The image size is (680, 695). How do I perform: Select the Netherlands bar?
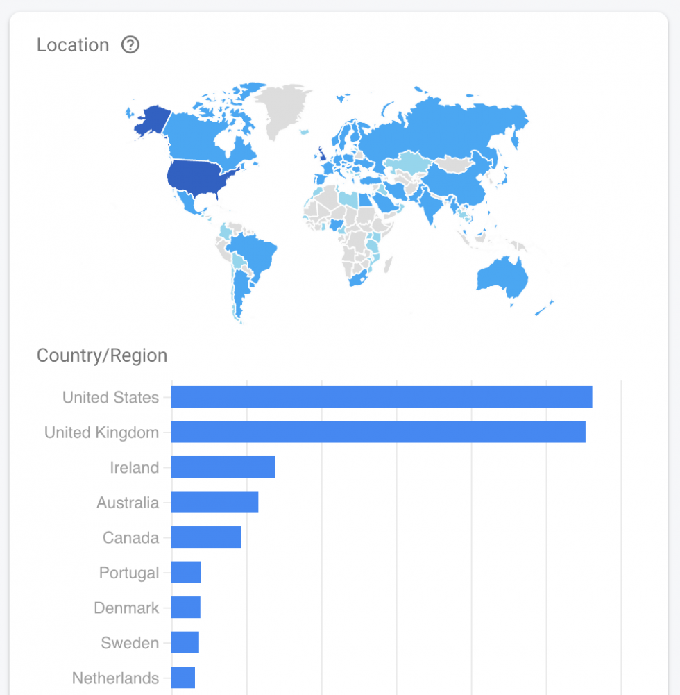184,677
